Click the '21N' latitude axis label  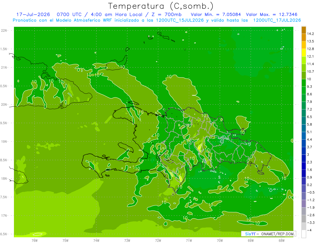tap(4, 68)
